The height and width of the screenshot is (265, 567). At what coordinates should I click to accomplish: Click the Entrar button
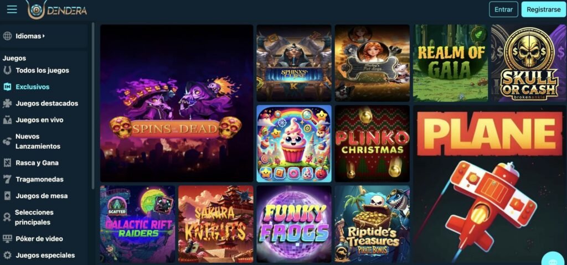[x=503, y=9]
